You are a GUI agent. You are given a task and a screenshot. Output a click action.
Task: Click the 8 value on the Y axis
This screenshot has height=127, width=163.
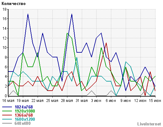pos(6,57)
